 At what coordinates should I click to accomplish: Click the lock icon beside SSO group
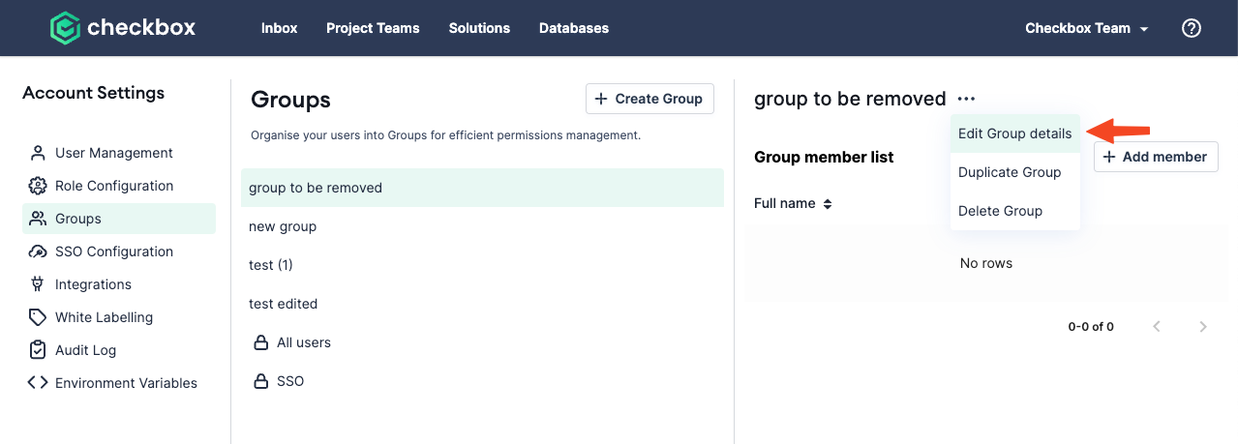(x=260, y=381)
